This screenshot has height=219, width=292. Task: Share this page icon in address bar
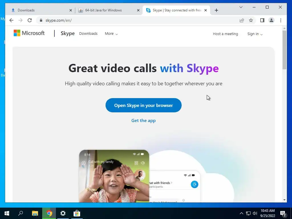tap(242, 20)
